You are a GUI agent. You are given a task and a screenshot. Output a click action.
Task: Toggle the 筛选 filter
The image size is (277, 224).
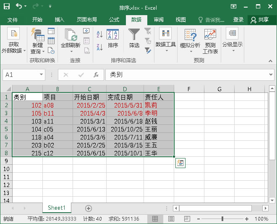pyautogui.click(x=134, y=38)
